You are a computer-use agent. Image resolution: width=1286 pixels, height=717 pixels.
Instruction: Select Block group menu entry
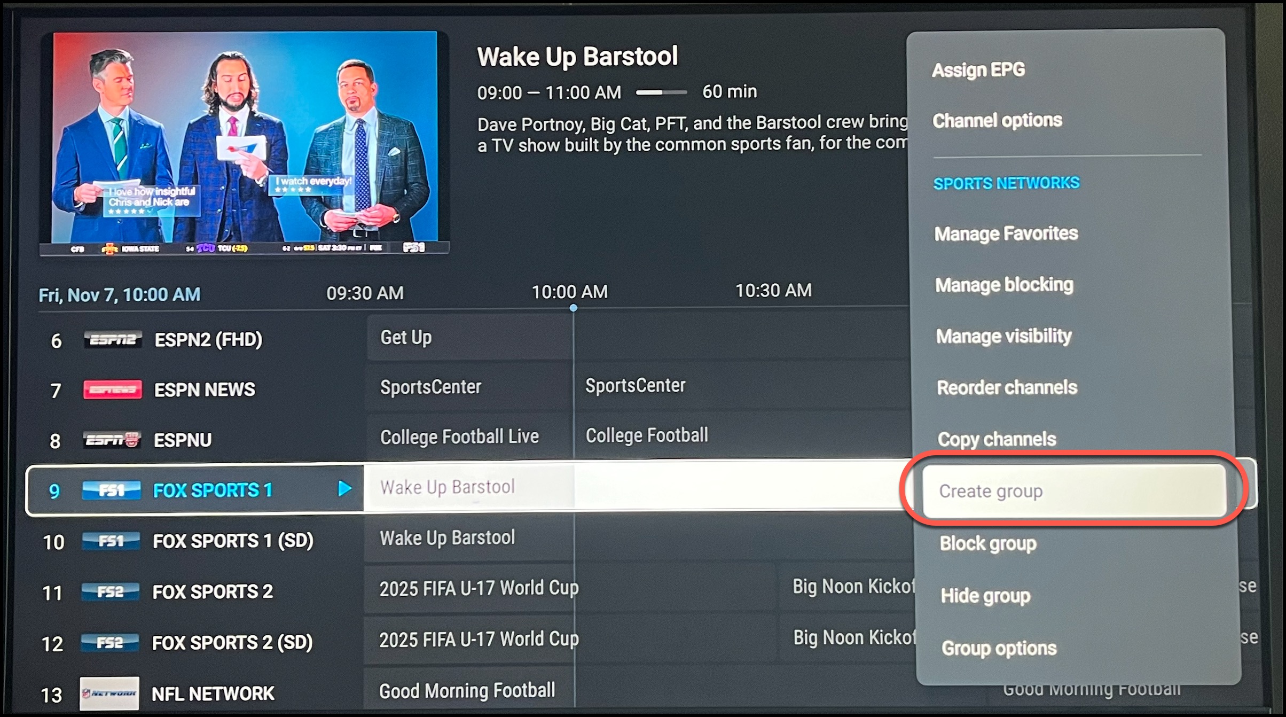(x=988, y=543)
